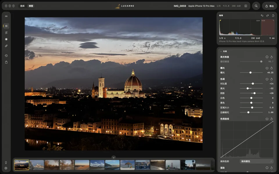Select the circular mask tool icon

[x=6, y=39]
